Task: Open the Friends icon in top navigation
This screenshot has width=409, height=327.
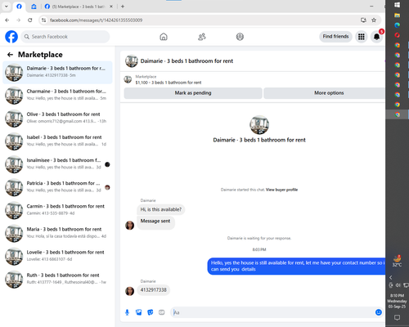Action: click(202, 37)
